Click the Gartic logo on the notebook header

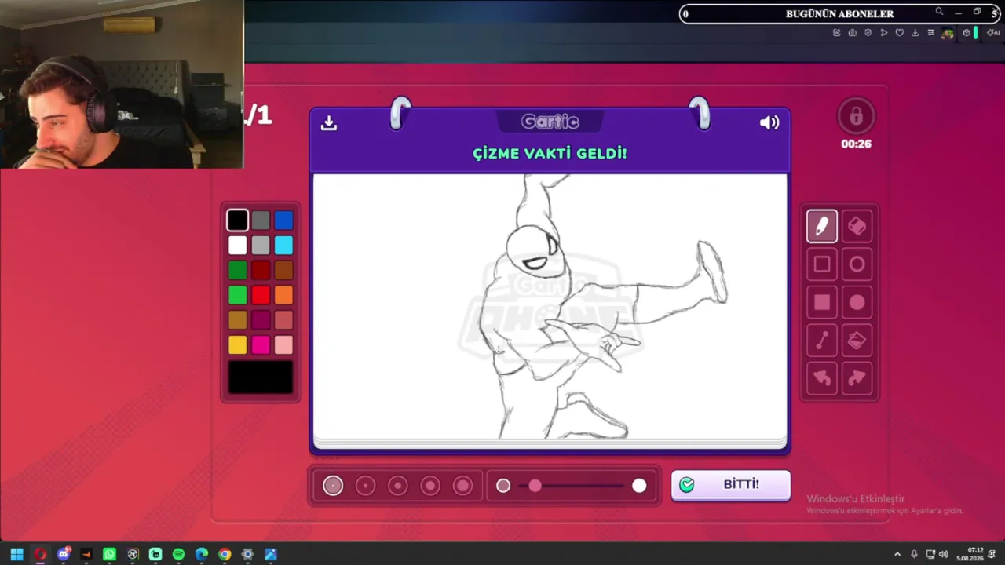tap(550, 122)
